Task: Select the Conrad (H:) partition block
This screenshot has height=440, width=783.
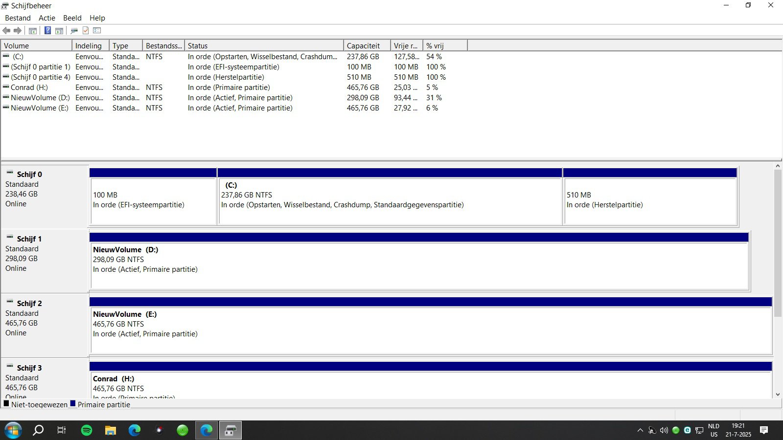Action: pyautogui.click(x=431, y=380)
